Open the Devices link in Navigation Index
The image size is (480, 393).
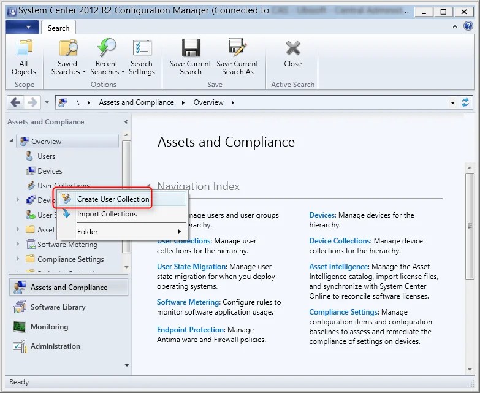click(322, 215)
